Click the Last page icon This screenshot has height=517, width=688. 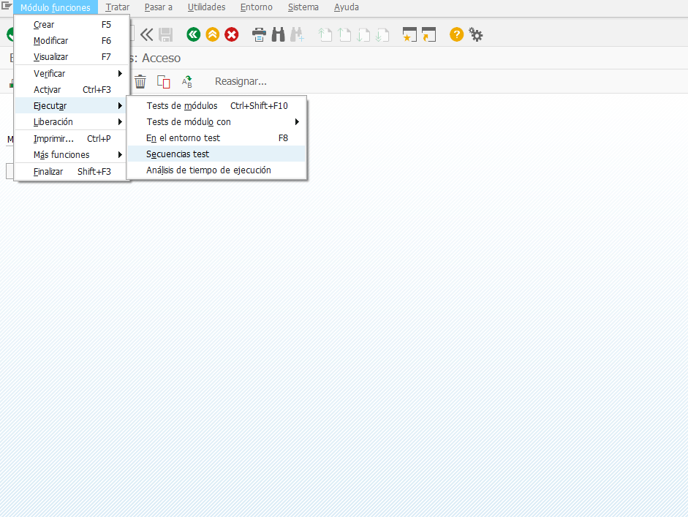382,34
